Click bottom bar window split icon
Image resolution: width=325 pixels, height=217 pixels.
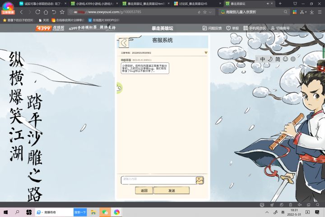[308, 205]
